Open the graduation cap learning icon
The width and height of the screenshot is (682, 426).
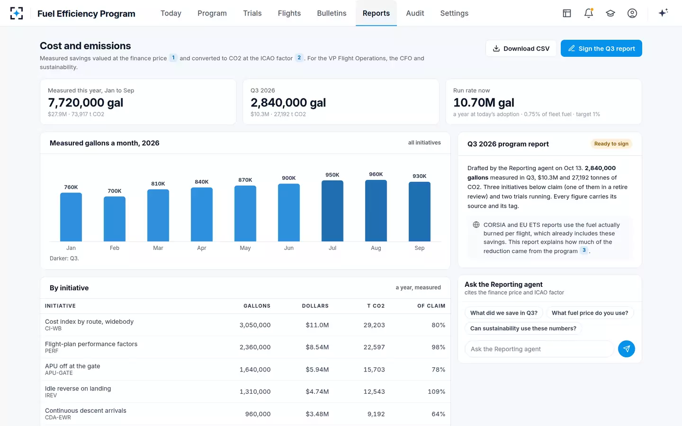pos(610,13)
